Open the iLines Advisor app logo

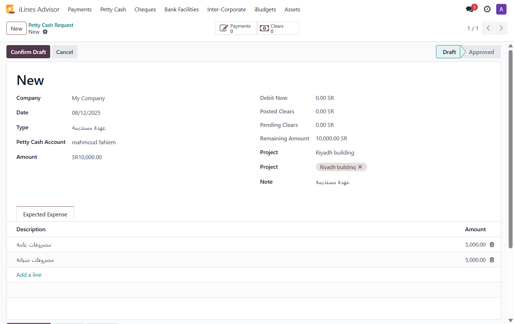pyautogui.click(x=10, y=9)
